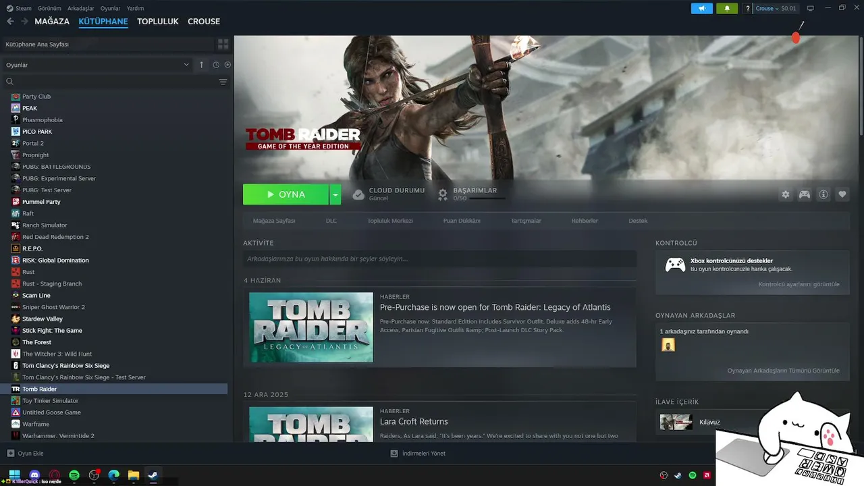
Task: Open the Destek tab
Action: [638, 221]
